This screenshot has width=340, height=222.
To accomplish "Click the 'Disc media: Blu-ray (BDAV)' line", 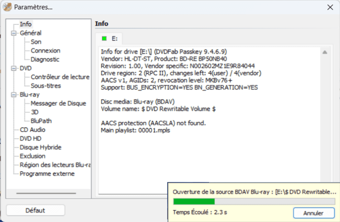I will pyautogui.click(x=138, y=102).
